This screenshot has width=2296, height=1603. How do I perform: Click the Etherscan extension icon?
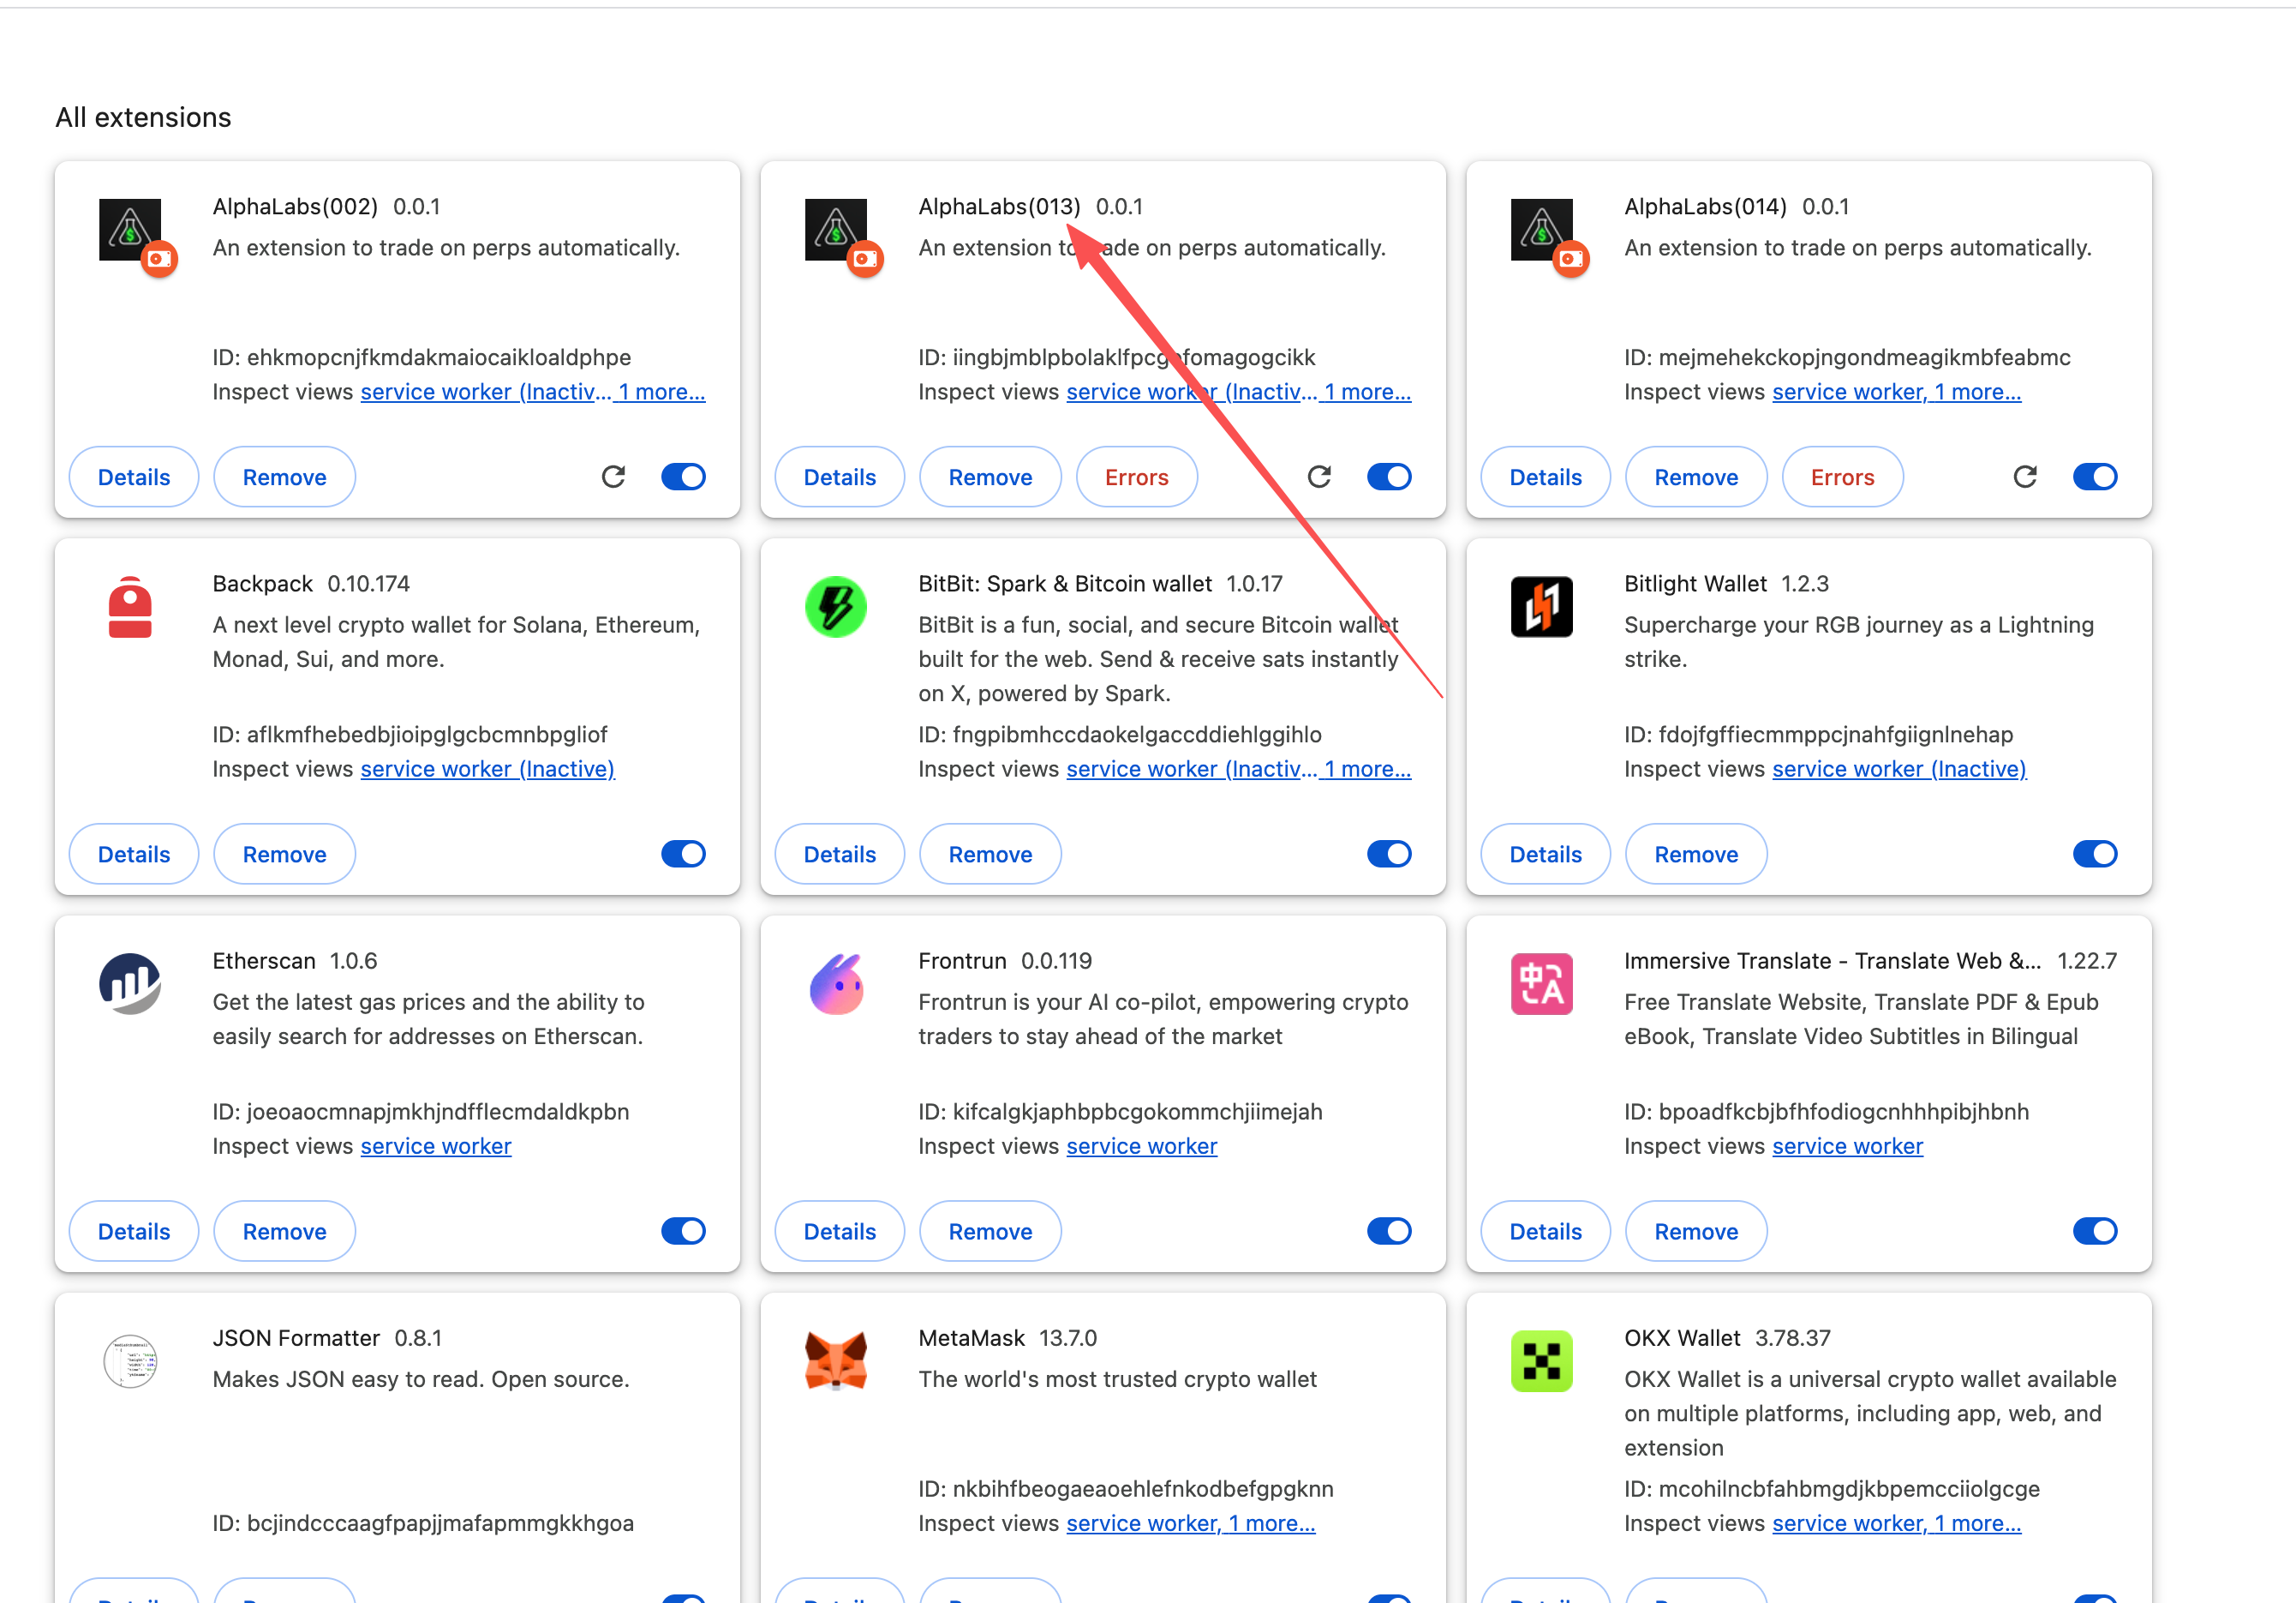coord(130,983)
